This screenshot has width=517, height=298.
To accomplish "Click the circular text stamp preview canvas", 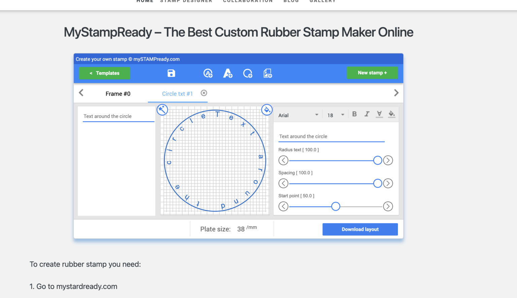I will point(215,161).
